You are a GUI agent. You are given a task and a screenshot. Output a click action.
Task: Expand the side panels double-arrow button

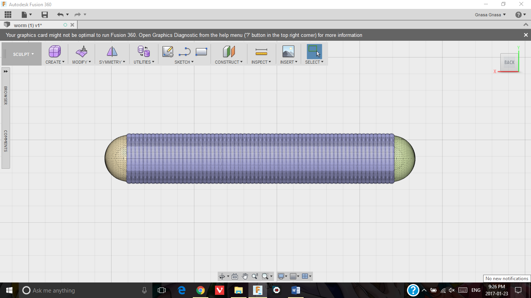(x=6, y=71)
